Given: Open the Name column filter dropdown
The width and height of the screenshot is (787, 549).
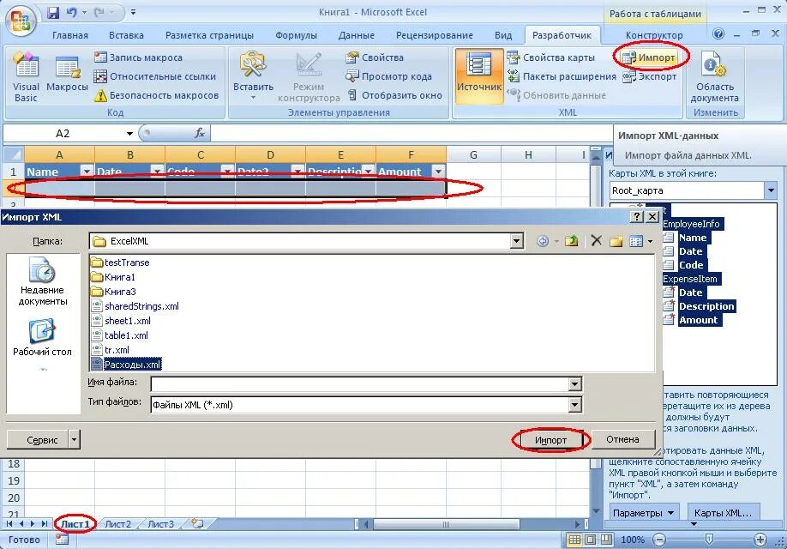Looking at the screenshot, I should pyautogui.click(x=87, y=172).
